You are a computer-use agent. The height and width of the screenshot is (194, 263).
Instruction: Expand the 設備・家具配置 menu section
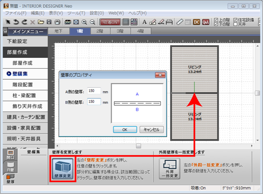(26, 128)
